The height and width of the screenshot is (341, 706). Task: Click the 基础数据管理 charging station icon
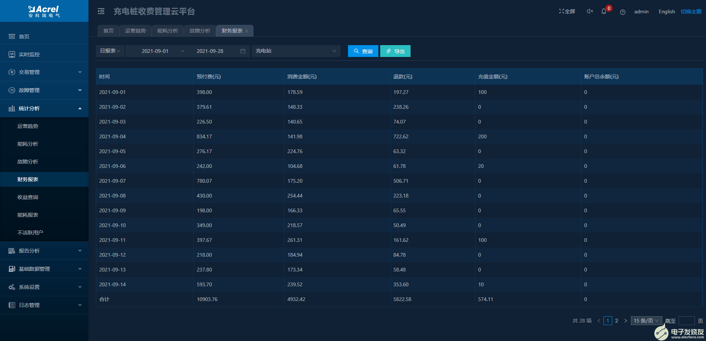coord(12,269)
